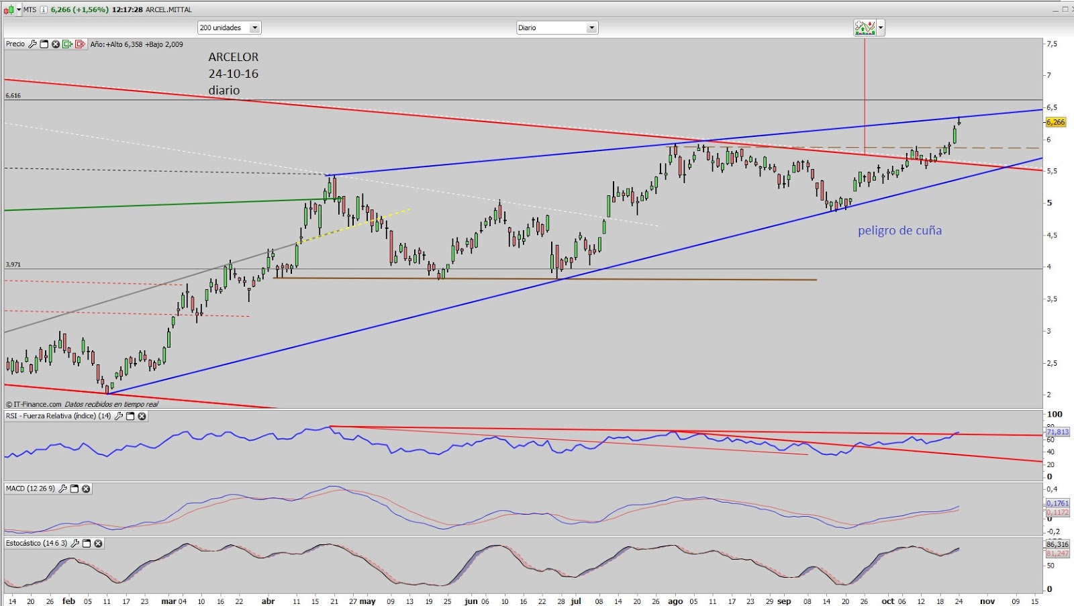Click the Estocástico (14 6 3) label
Viewport: 1074px width, 606px height.
36,543
